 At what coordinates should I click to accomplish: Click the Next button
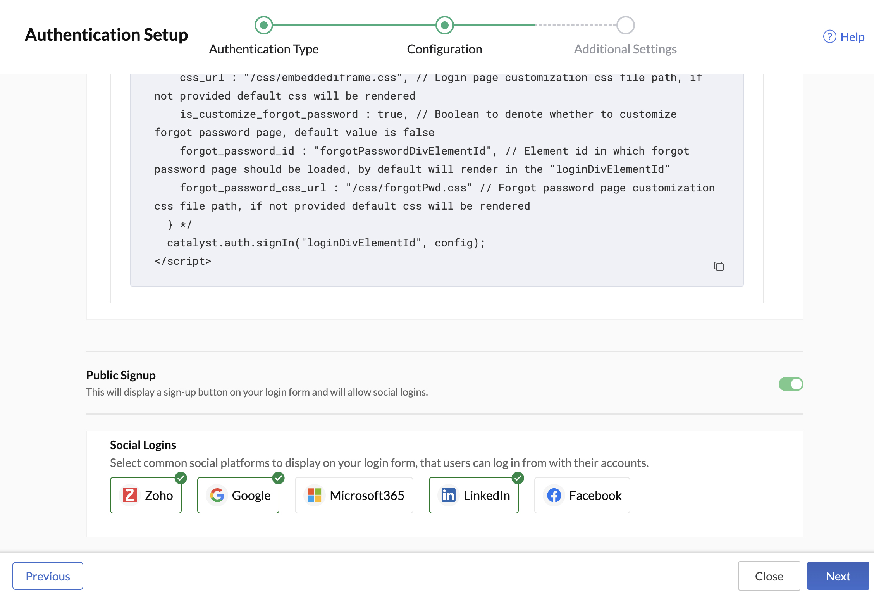(x=838, y=576)
